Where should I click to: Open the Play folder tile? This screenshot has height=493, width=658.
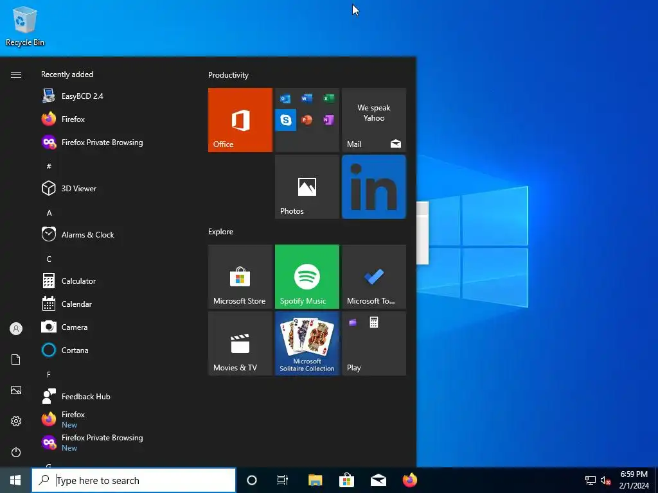[x=374, y=343]
